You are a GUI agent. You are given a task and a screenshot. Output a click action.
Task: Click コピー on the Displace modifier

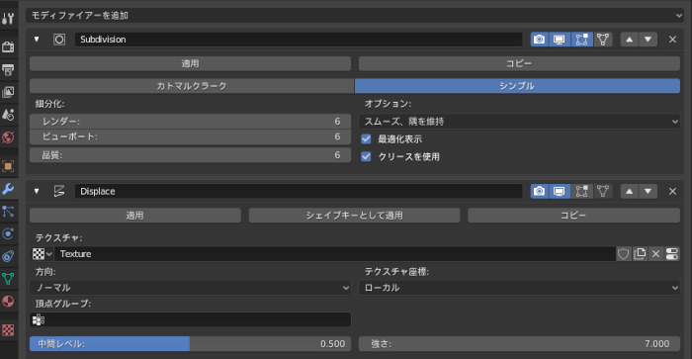(573, 216)
